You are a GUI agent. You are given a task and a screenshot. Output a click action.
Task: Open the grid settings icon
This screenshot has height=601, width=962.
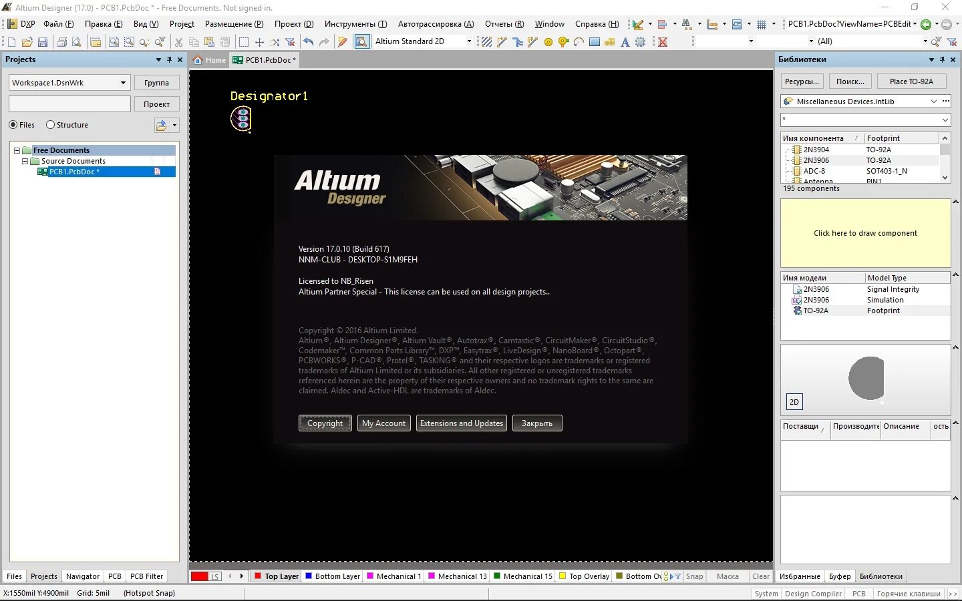[762, 25]
